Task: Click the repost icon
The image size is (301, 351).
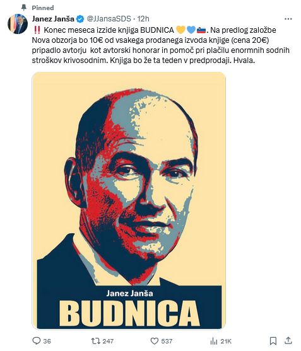Action: click(x=96, y=341)
